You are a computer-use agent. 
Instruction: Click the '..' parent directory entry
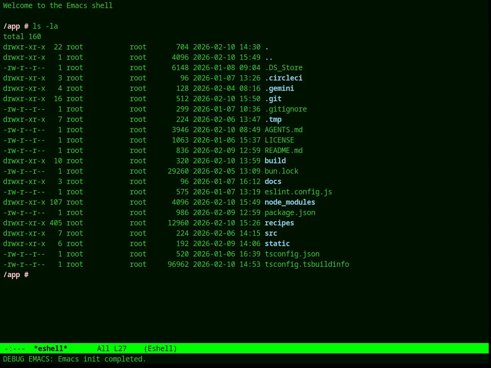269,57
